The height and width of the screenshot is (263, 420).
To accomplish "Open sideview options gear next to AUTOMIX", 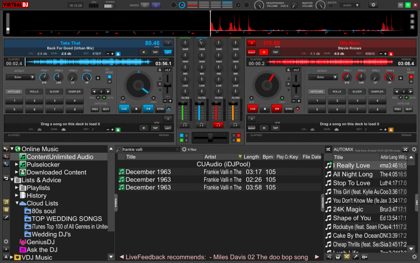I will [x=414, y=150].
